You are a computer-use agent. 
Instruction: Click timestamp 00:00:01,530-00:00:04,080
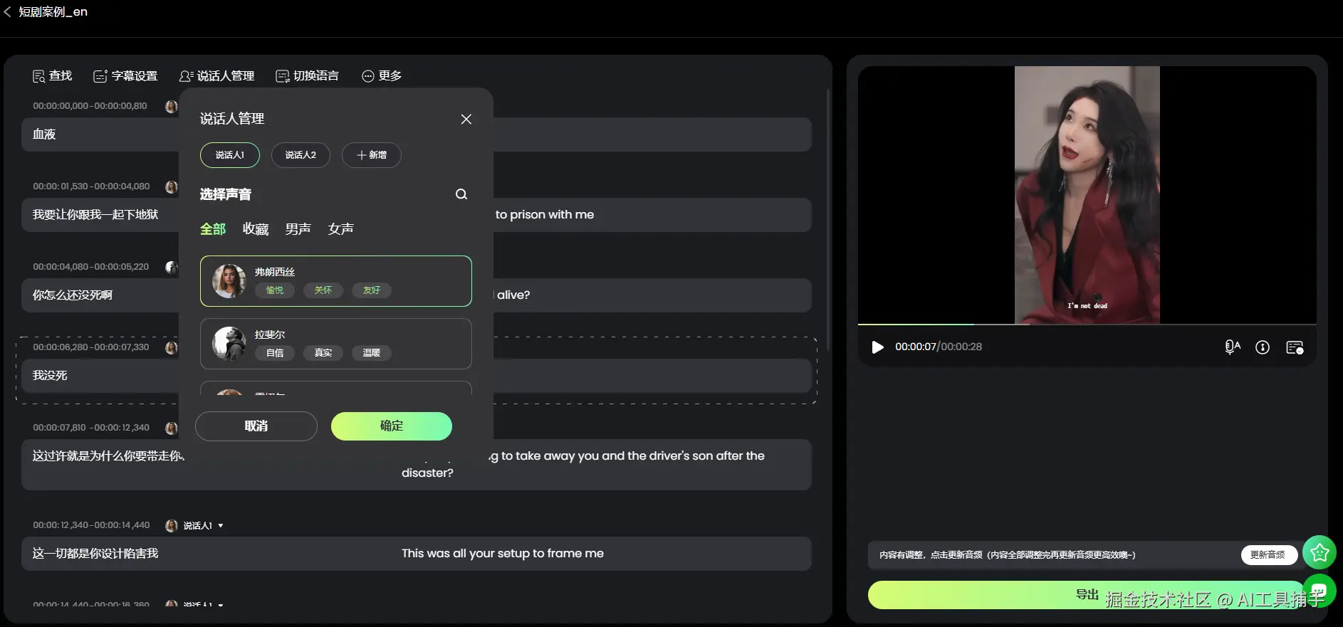tap(91, 186)
